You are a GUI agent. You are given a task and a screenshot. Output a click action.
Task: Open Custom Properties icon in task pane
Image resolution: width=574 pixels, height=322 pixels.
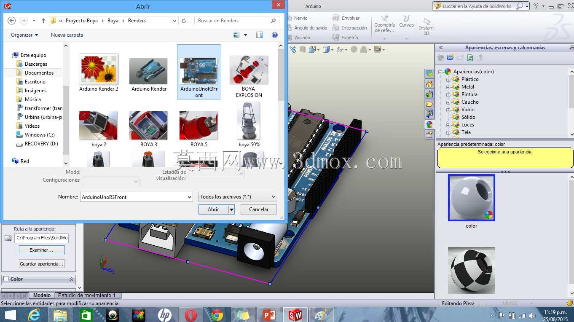tap(429, 134)
